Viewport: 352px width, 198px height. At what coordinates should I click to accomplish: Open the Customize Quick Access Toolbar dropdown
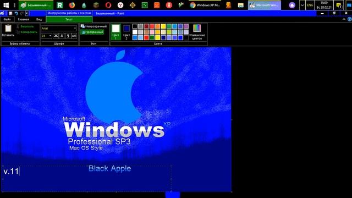click(x=27, y=13)
